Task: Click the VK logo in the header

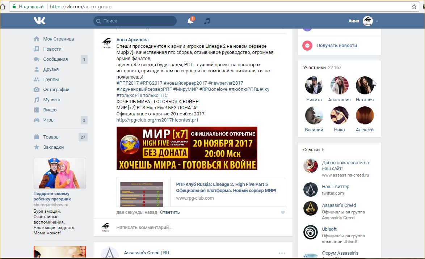Action: coord(39,21)
